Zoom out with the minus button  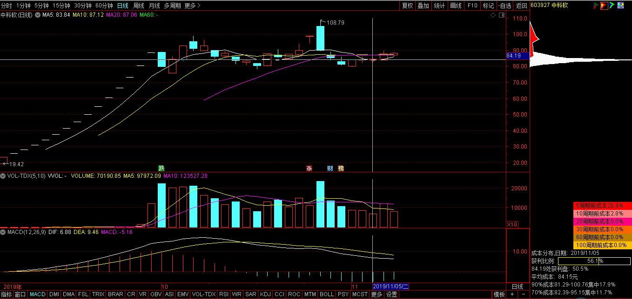523,294
